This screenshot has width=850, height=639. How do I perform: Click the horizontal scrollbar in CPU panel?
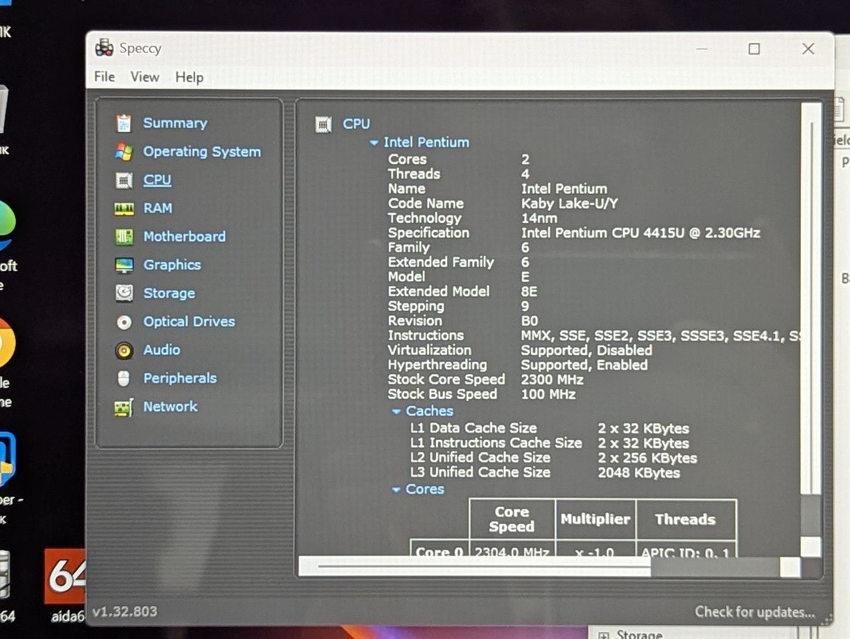[549, 567]
